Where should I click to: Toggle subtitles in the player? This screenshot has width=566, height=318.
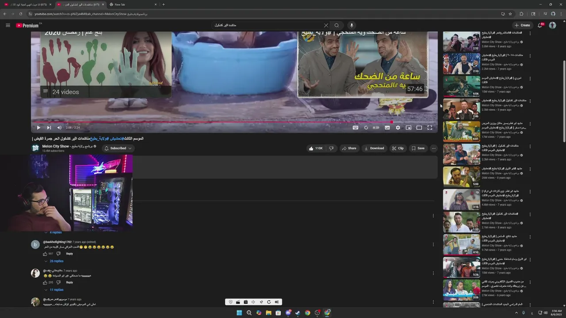pos(387,128)
